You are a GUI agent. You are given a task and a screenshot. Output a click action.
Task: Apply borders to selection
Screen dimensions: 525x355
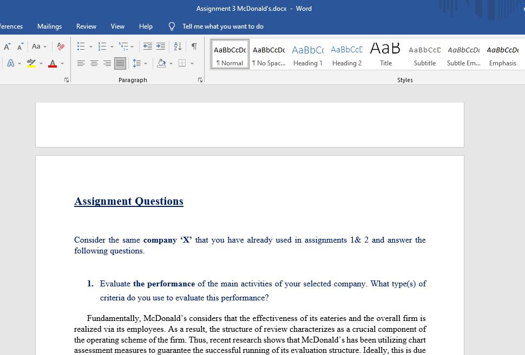pos(182,63)
